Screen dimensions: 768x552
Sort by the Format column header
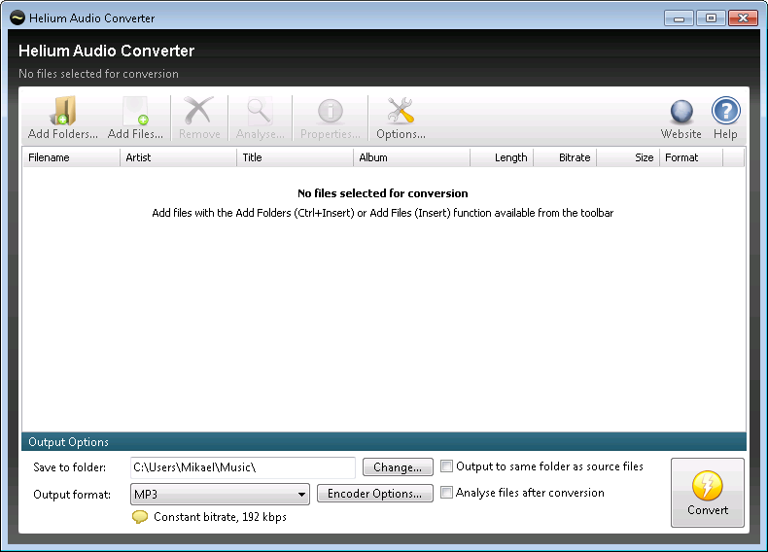click(x=691, y=157)
